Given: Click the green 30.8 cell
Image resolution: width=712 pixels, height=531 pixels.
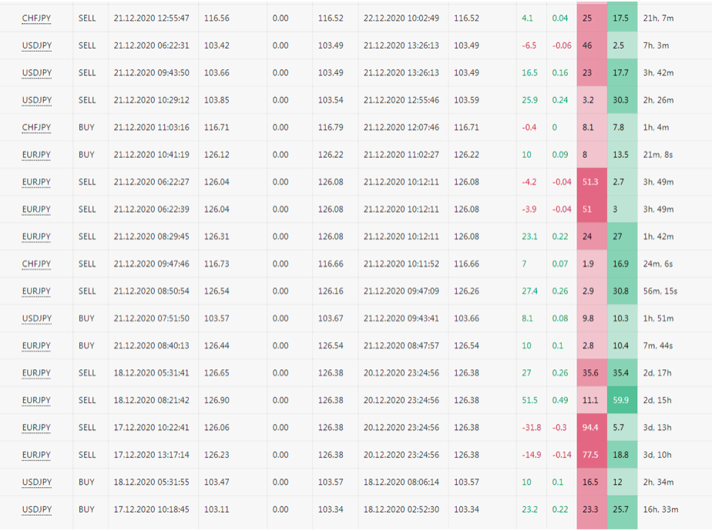Looking at the screenshot, I should click(x=622, y=291).
